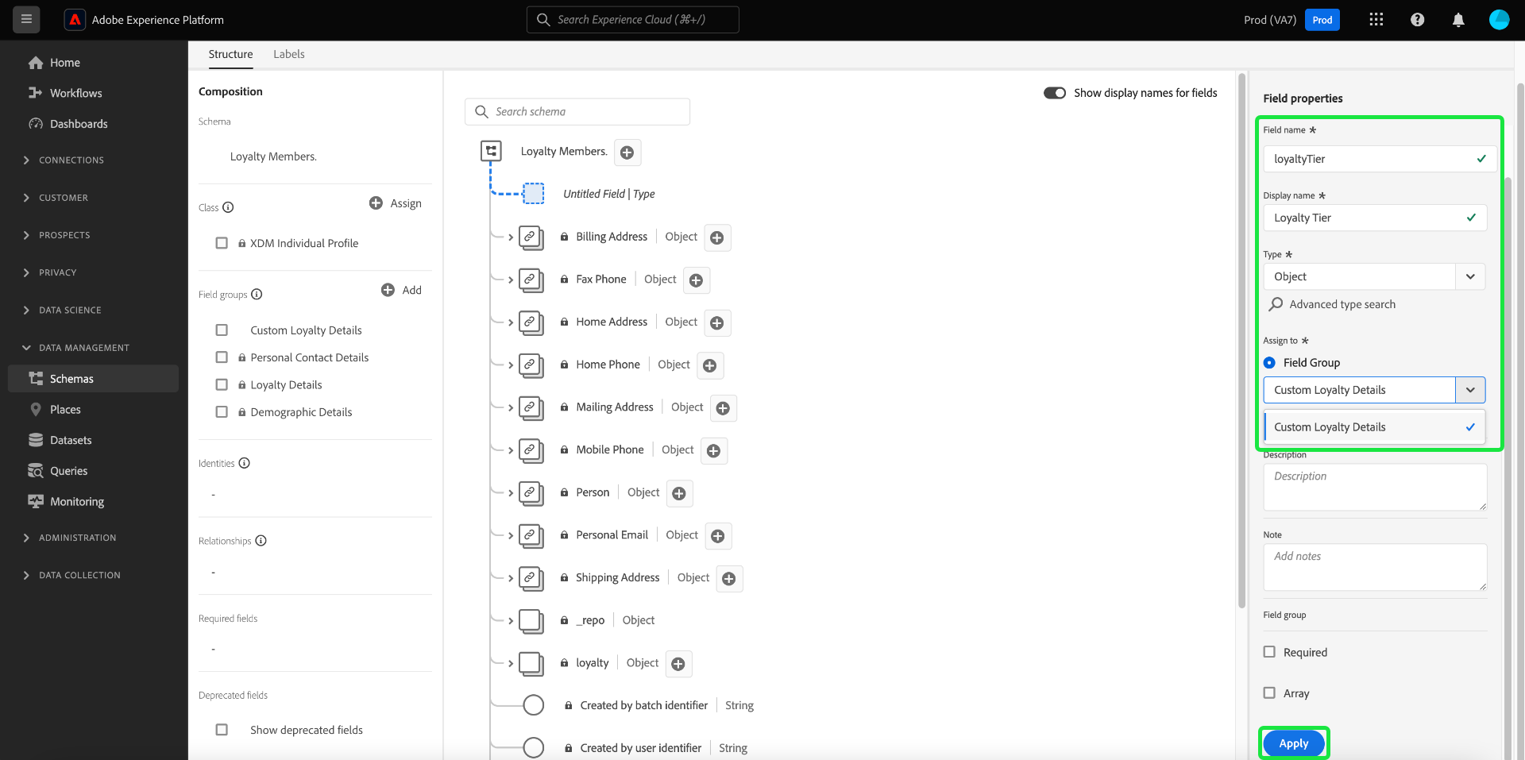Switch to the Labels tab
The height and width of the screenshot is (760, 1525).
click(x=288, y=54)
